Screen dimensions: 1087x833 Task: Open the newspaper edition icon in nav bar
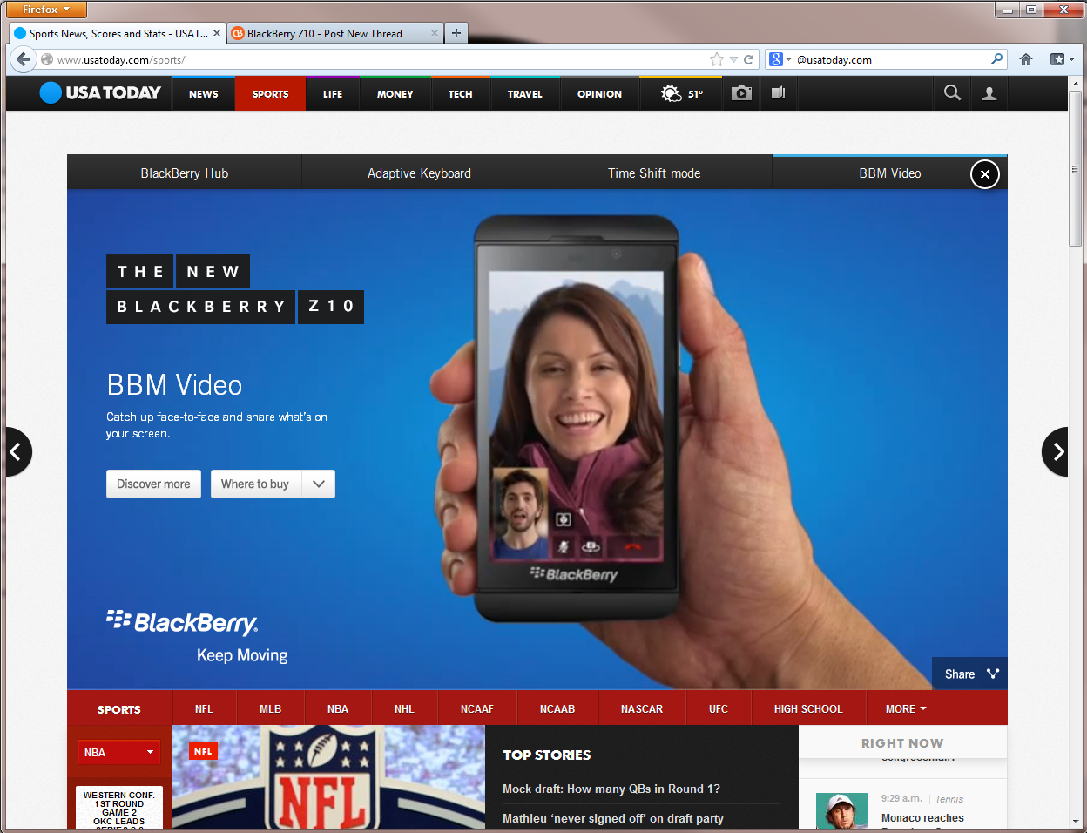[x=779, y=93]
